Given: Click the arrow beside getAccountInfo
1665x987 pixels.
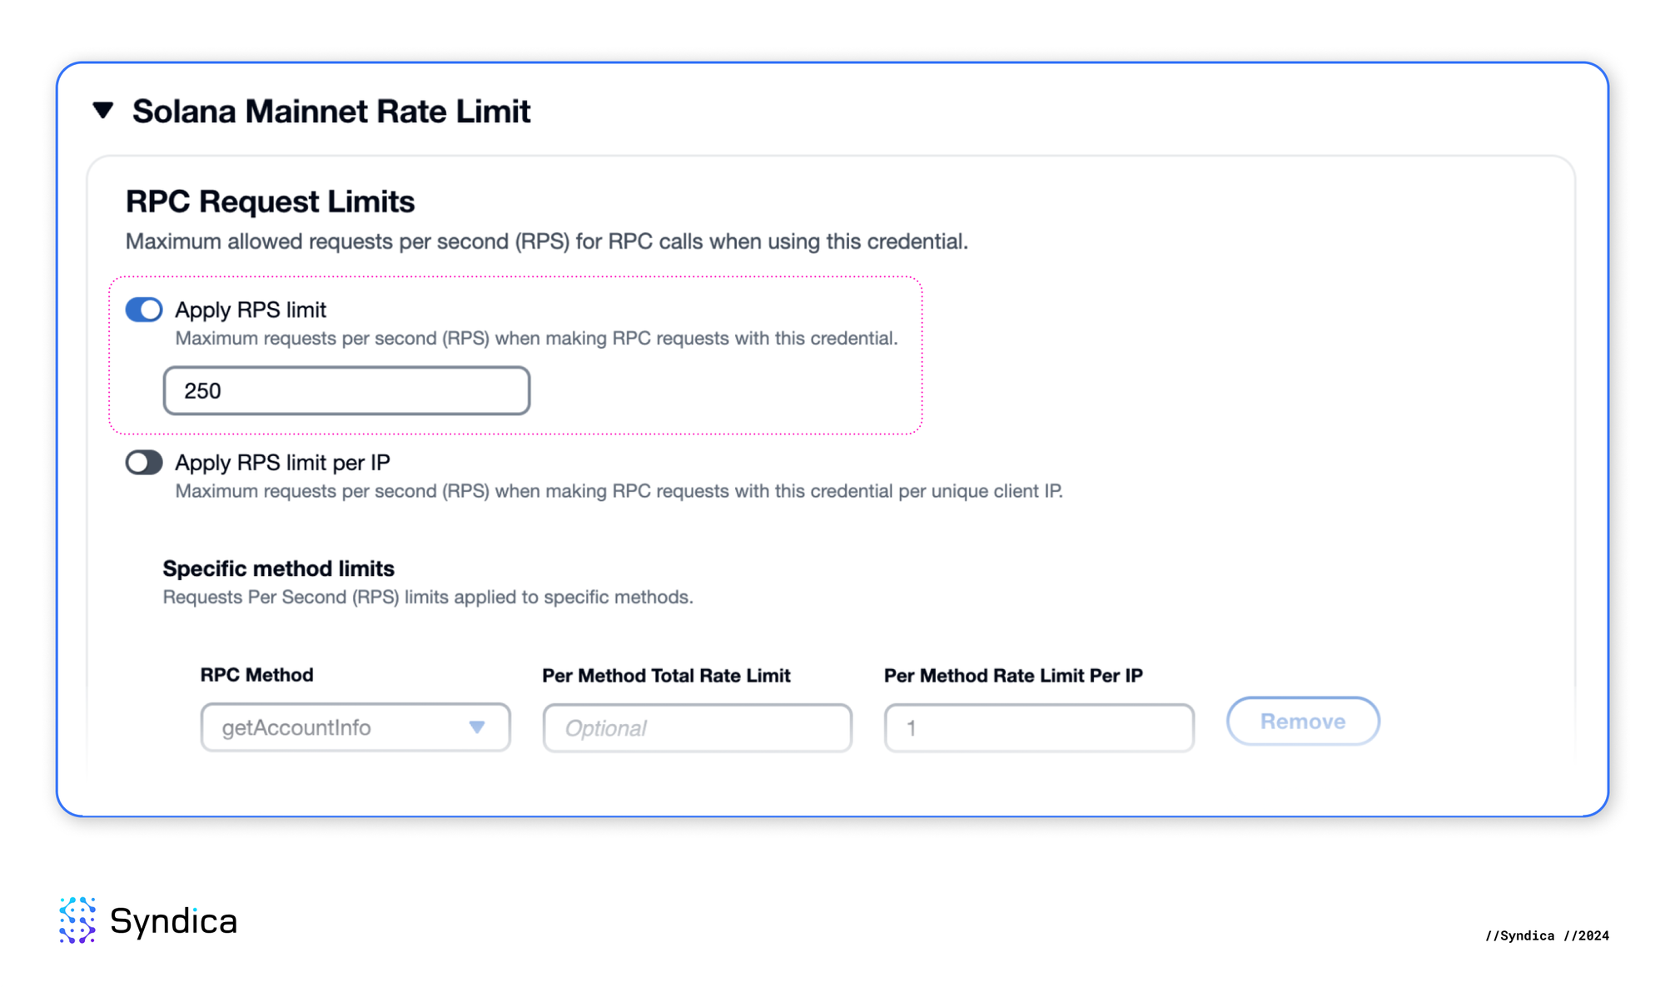Looking at the screenshot, I should (x=478, y=727).
